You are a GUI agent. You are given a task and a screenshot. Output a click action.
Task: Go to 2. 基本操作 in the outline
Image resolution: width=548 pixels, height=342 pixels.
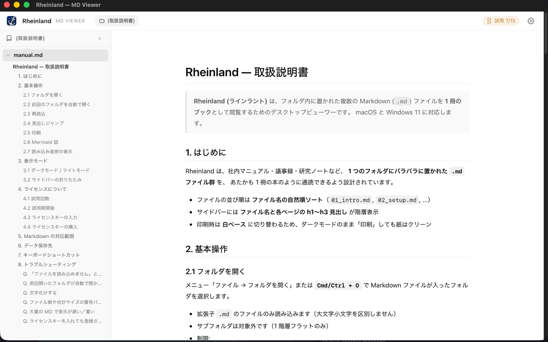[x=30, y=85]
